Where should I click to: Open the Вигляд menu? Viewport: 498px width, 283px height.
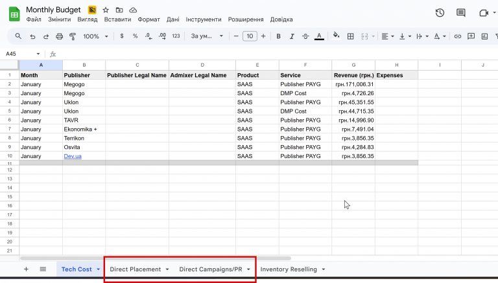[88, 19]
